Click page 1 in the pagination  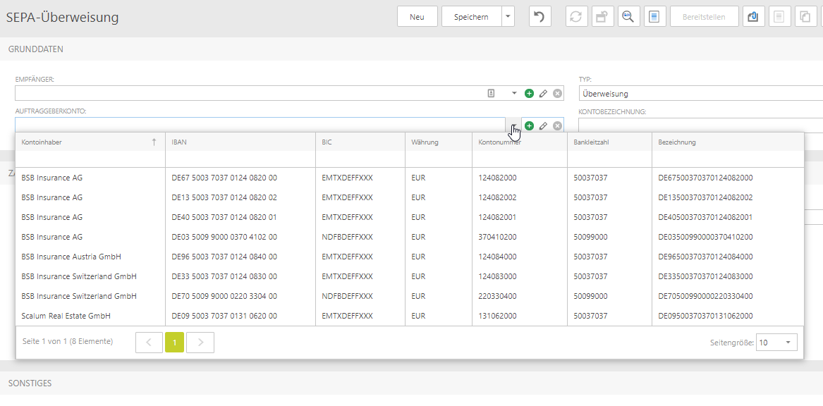(174, 343)
